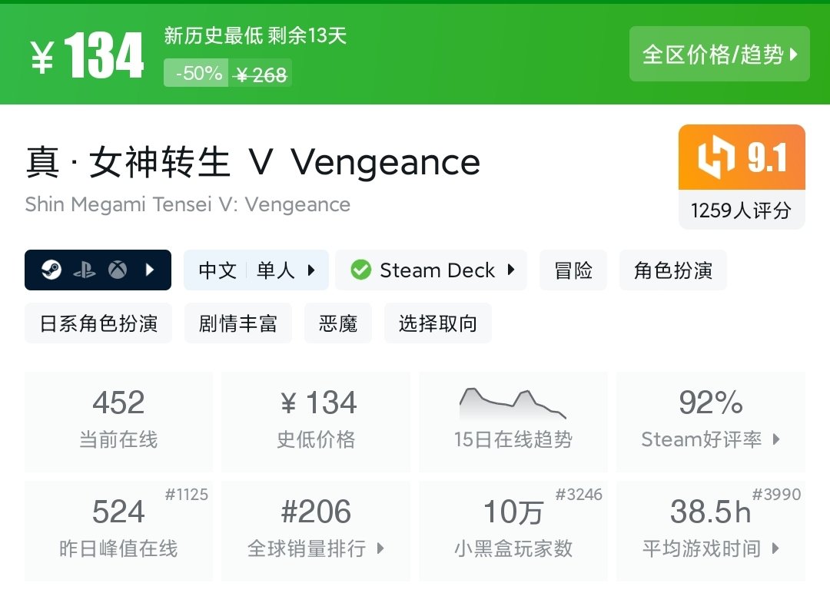This screenshot has height=593, width=830.
Task: Open 全区价格/趋势 regional price trends
Action: click(x=719, y=55)
